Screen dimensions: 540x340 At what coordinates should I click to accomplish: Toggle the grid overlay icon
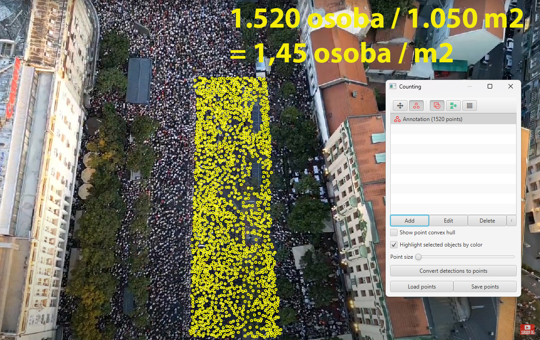469,106
